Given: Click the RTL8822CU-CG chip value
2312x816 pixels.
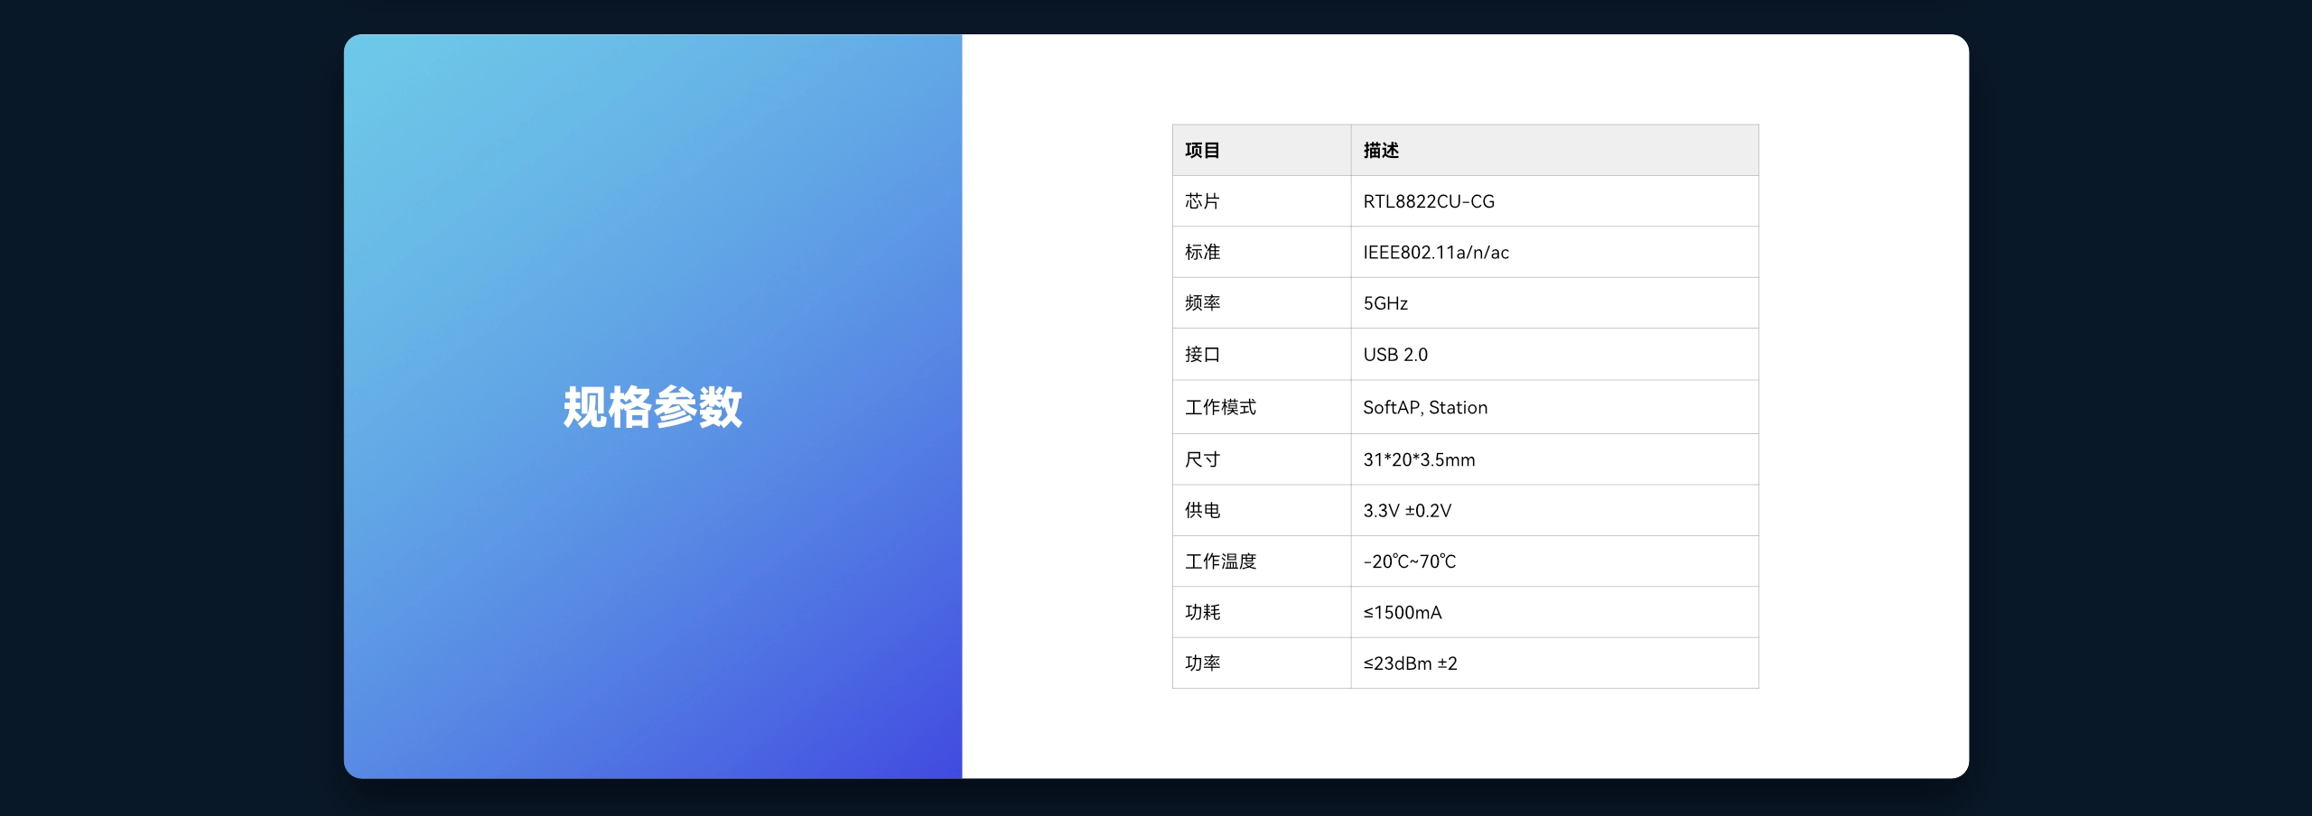Looking at the screenshot, I should coord(1428,201).
